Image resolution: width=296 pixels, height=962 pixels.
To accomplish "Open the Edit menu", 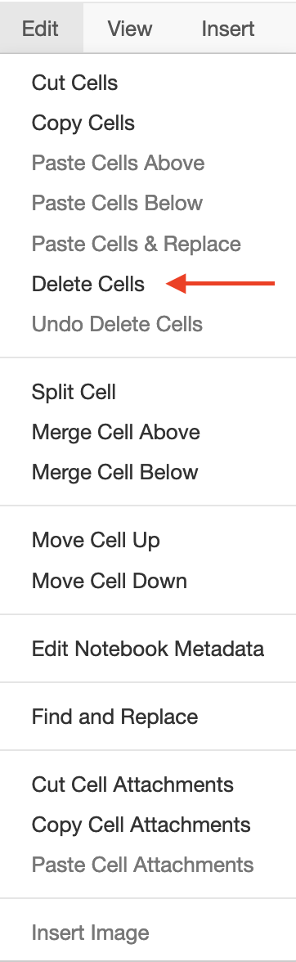I will tap(40, 28).
